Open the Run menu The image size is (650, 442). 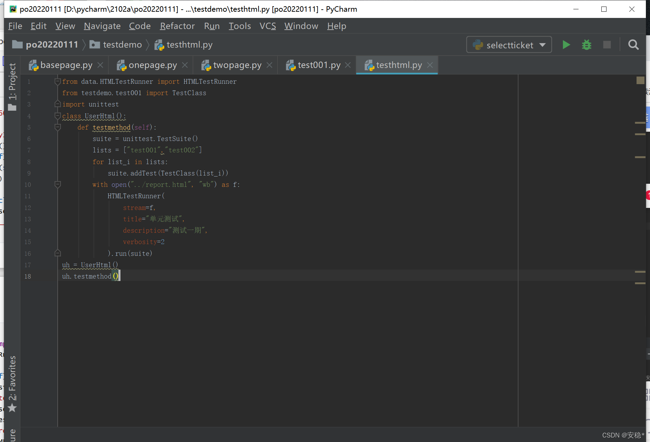(212, 26)
